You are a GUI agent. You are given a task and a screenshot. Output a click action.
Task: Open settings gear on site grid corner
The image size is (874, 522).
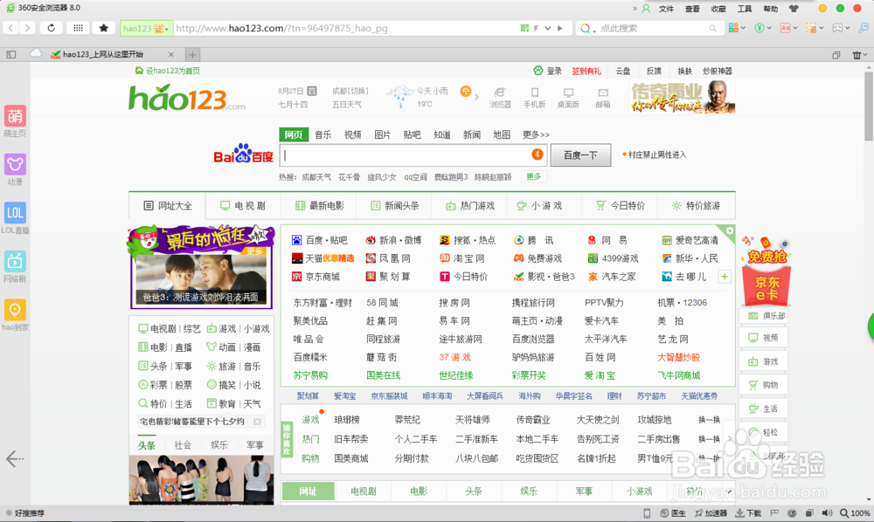coord(729,230)
